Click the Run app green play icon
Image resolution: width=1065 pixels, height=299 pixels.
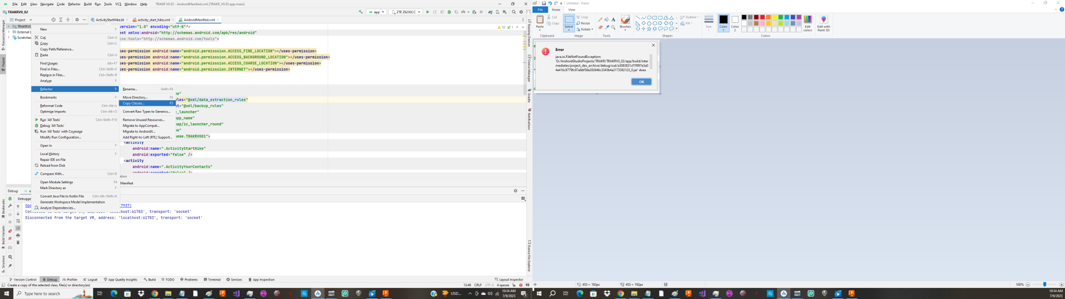pyautogui.click(x=428, y=12)
